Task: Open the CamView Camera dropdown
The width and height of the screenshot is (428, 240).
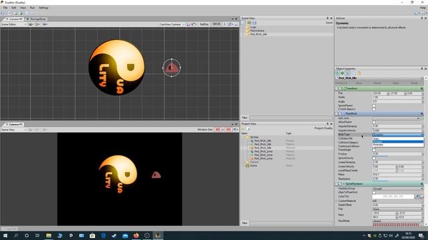Action: (172, 24)
